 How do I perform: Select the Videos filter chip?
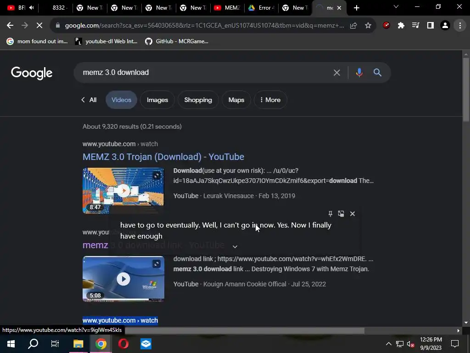click(x=121, y=100)
